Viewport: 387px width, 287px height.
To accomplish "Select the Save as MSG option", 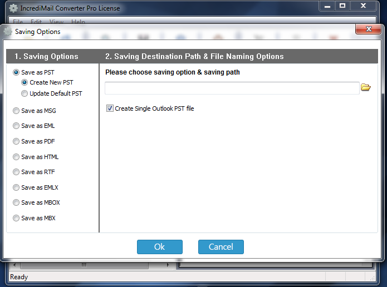I will coord(16,111).
